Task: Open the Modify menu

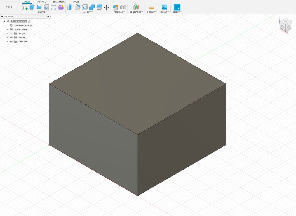Action: pyautogui.click(x=88, y=12)
